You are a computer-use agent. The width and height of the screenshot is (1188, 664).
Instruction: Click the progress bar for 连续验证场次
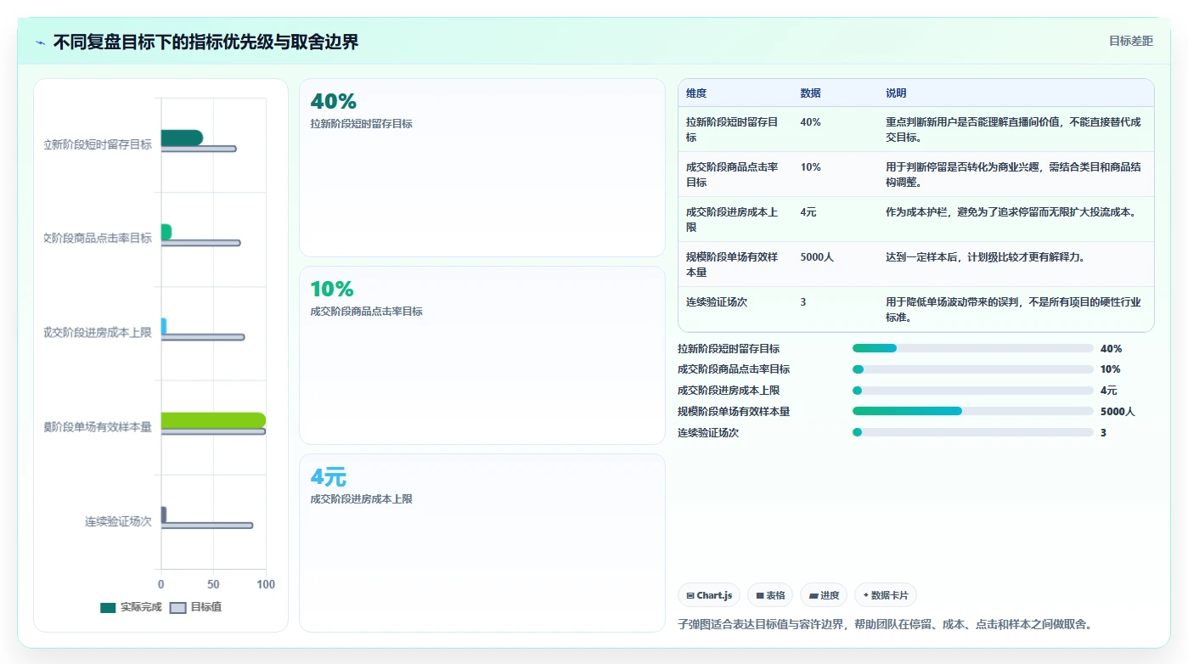click(972, 432)
